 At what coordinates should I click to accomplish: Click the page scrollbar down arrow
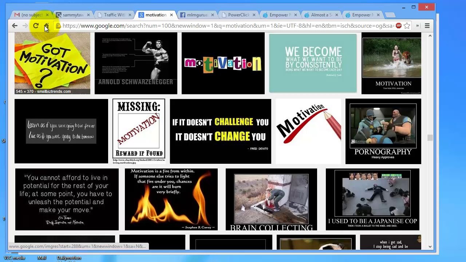pos(430,246)
